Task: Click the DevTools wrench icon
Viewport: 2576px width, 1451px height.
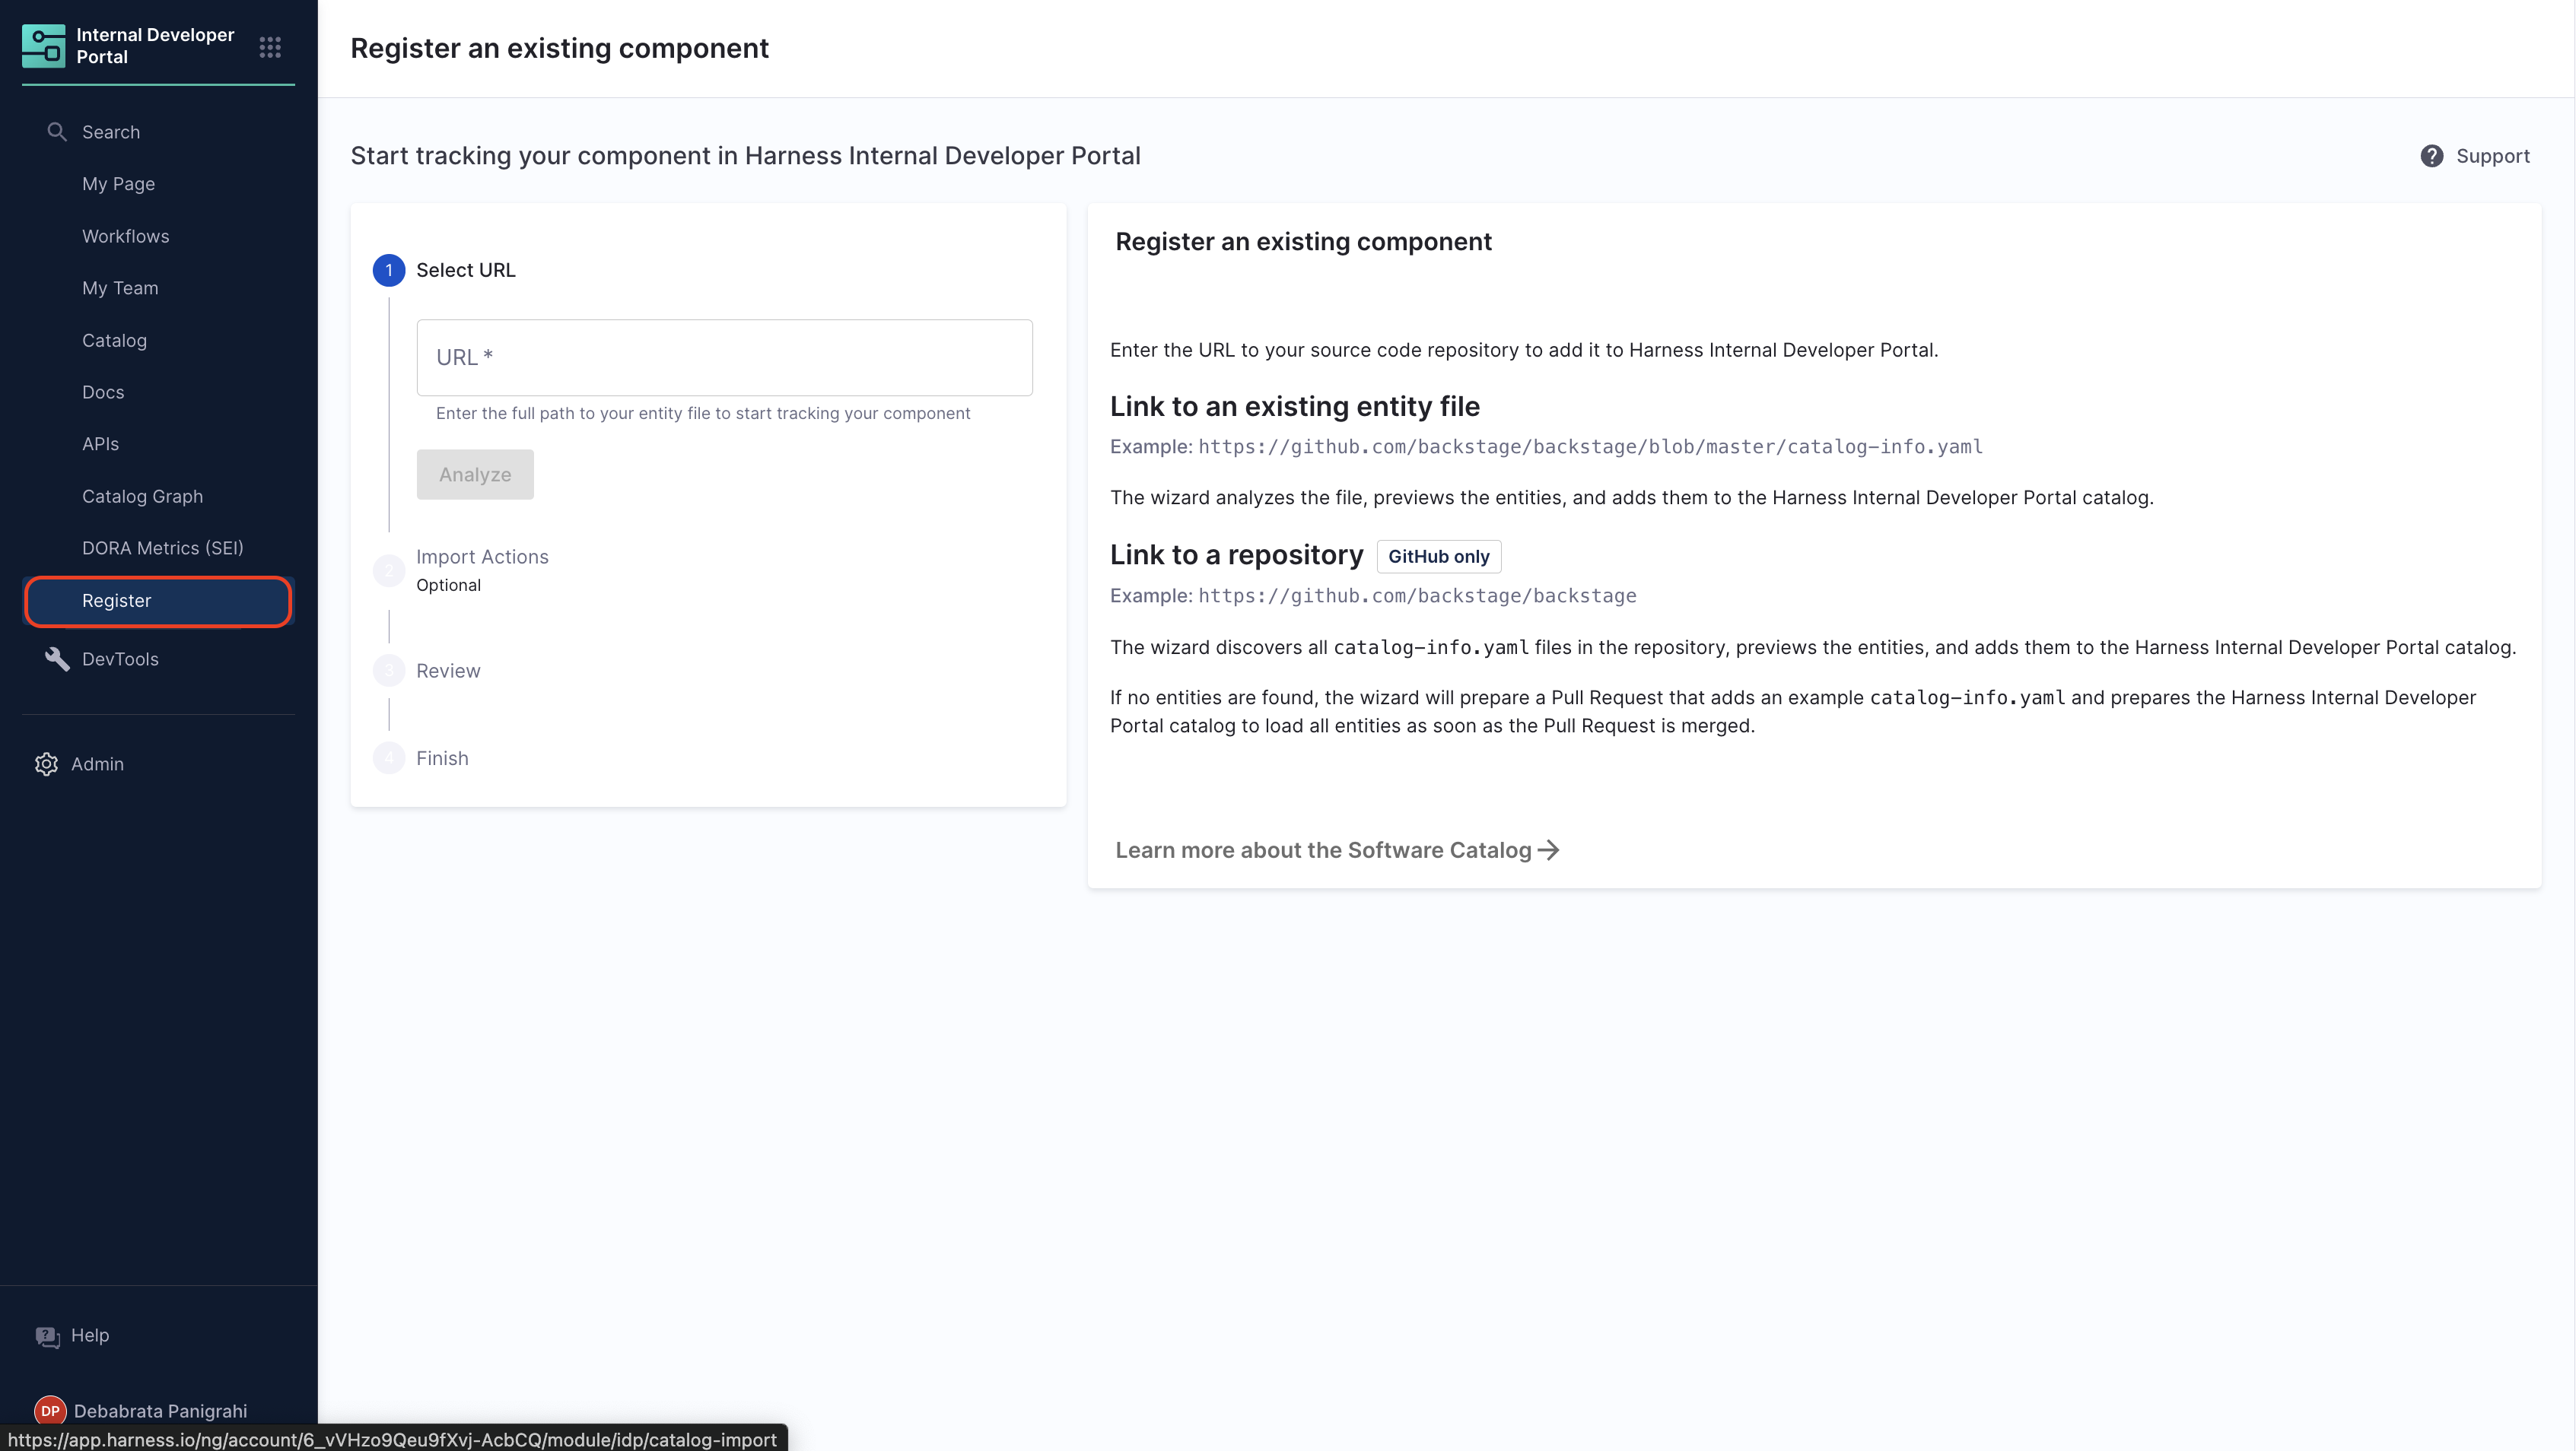Action: click(57, 659)
